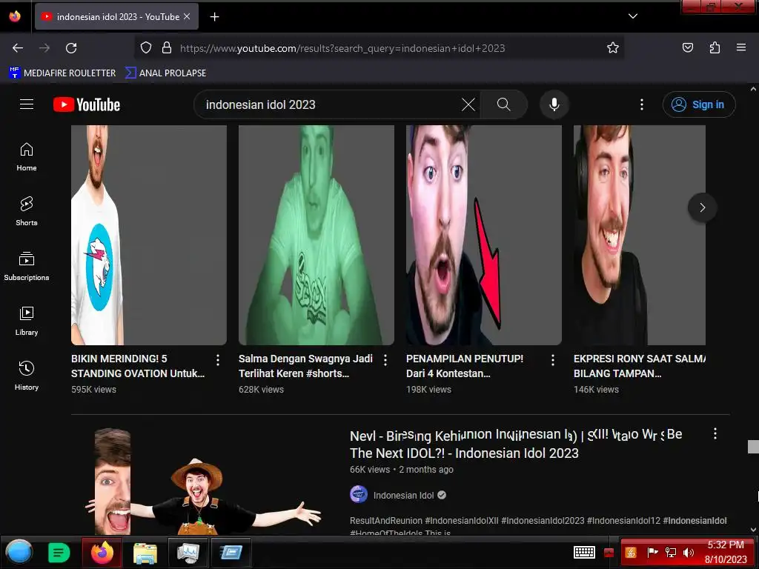Open History in the sidebar

27,376
